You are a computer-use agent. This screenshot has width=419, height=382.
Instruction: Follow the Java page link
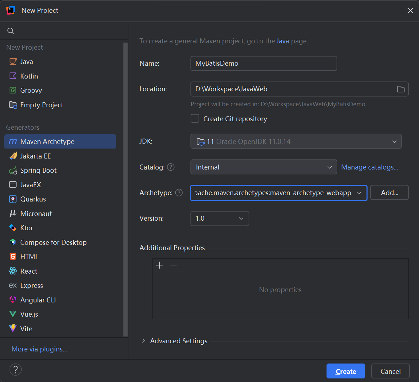click(x=283, y=41)
